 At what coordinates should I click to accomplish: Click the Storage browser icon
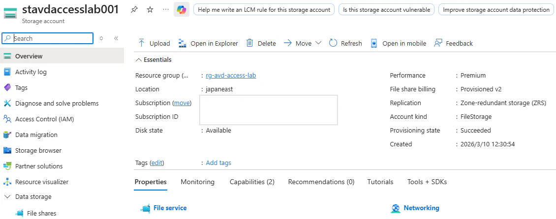tap(7, 150)
